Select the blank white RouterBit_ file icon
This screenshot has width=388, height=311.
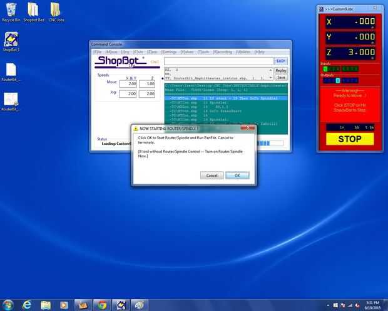pyautogui.click(x=11, y=72)
